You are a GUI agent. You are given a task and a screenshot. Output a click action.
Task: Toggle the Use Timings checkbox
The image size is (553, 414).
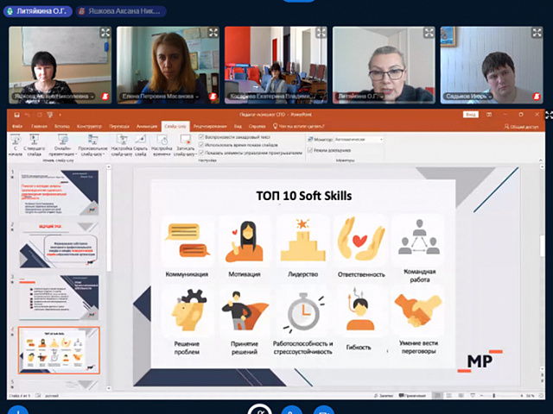tap(201, 145)
